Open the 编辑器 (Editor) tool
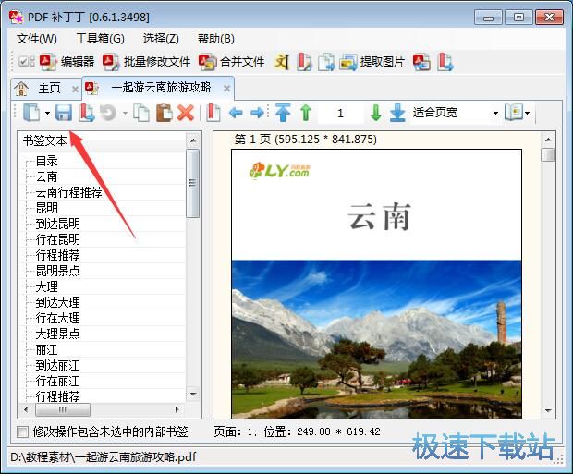573x474 pixels. 67,62
